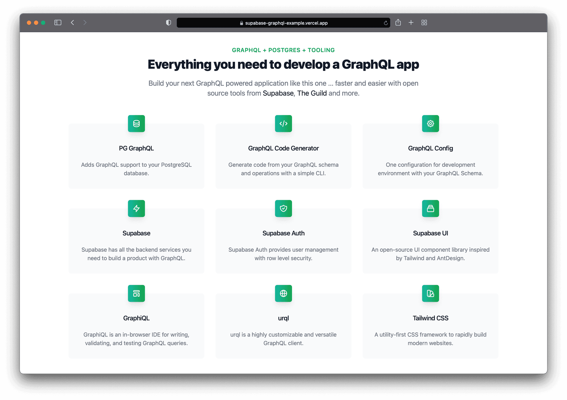Viewport: 567px width, 400px height.
Task: Click the PG GraphQL database icon
Action: (x=136, y=124)
